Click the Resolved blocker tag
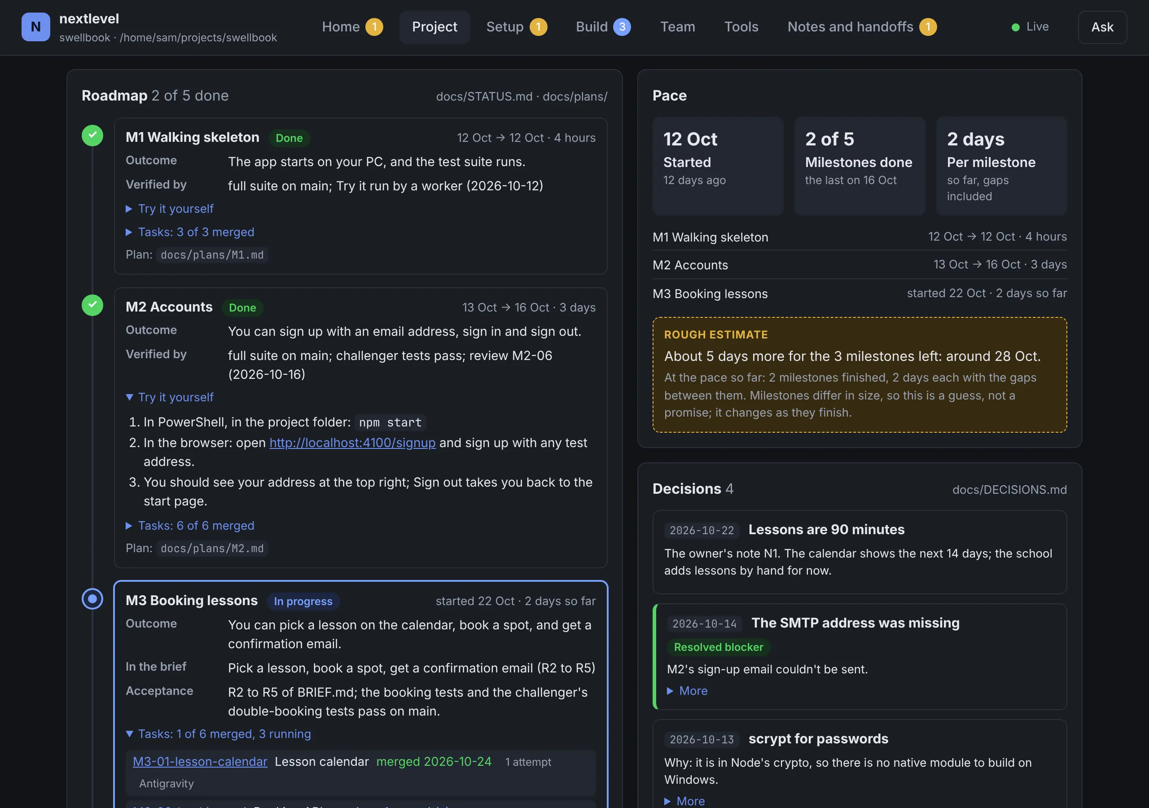 click(x=718, y=647)
